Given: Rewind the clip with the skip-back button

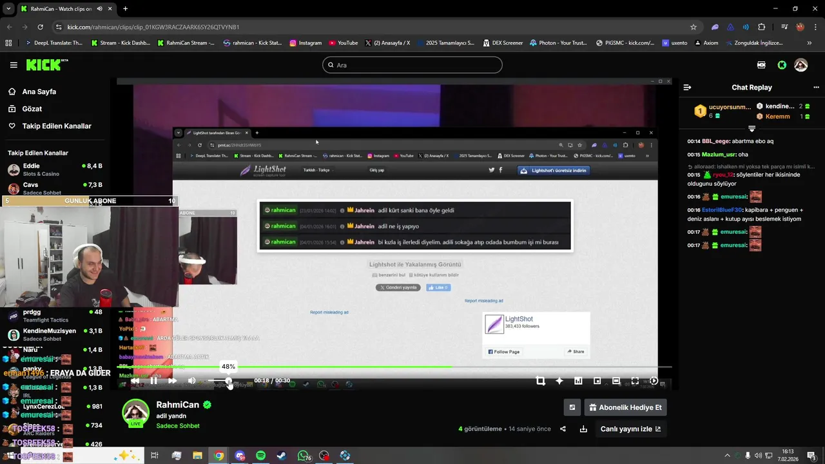Looking at the screenshot, I should pyautogui.click(x=135, y=381).
